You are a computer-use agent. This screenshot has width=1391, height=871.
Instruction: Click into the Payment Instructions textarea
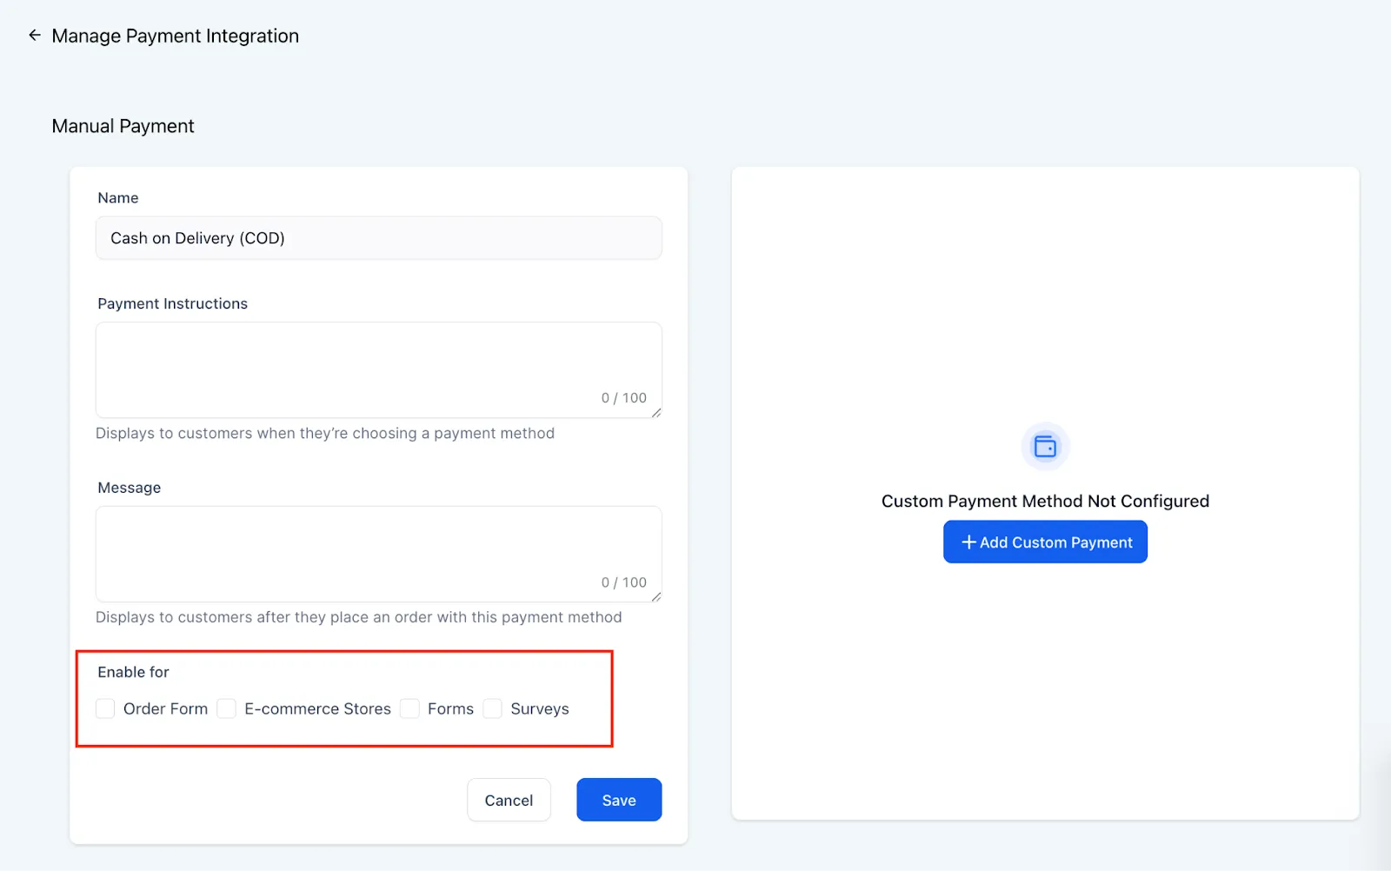[379, 370]
